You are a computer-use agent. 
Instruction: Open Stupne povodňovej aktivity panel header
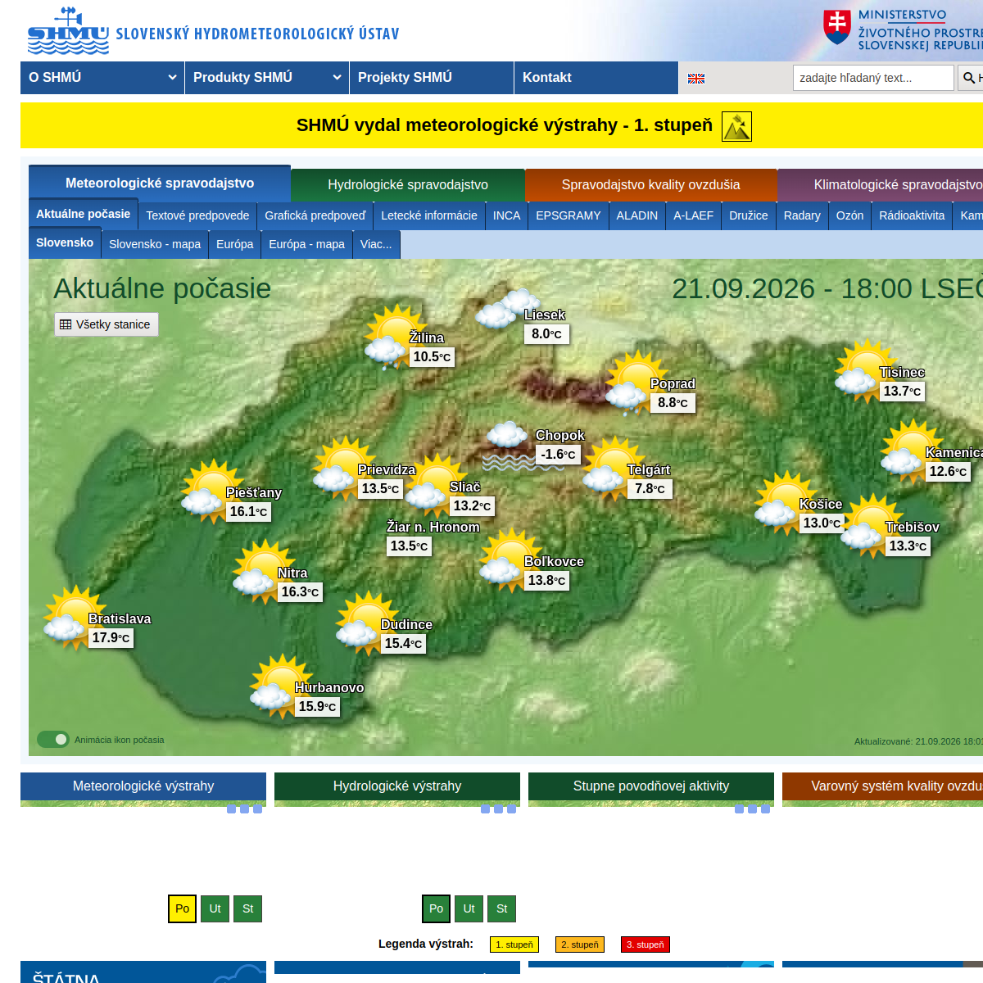[x=651, y=786]
